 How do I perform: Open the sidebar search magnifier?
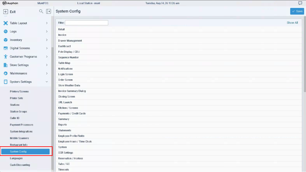[41, 11]
